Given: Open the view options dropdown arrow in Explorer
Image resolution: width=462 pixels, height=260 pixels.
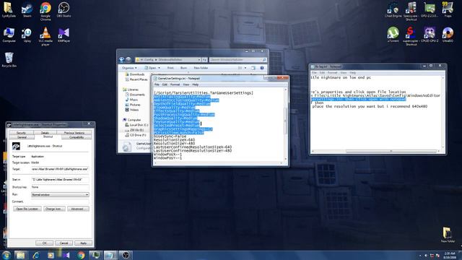Looking at the screenshot, I should [245, 68].
